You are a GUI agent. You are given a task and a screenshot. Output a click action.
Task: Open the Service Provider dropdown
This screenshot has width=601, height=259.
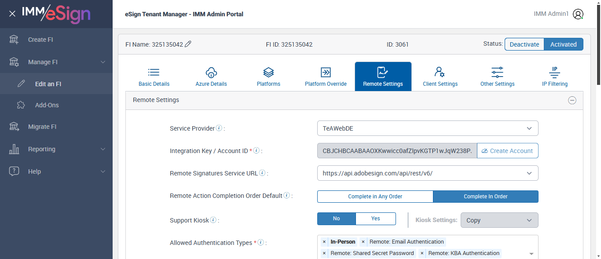(x=427, y=128)
